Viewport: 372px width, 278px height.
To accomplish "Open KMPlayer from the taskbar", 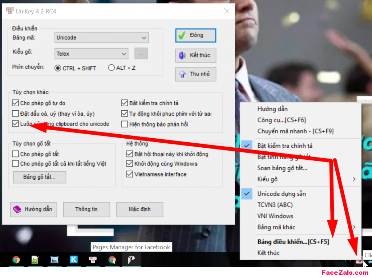I will 74,260.
